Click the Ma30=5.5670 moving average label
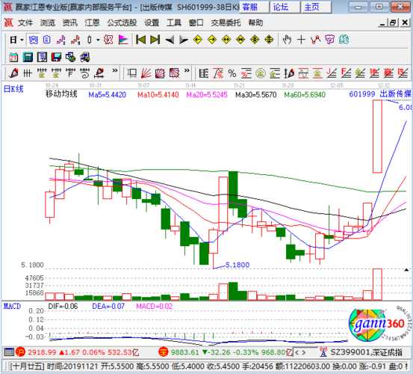Viewport: 413px width, 374px height. [x=255, y=95]
